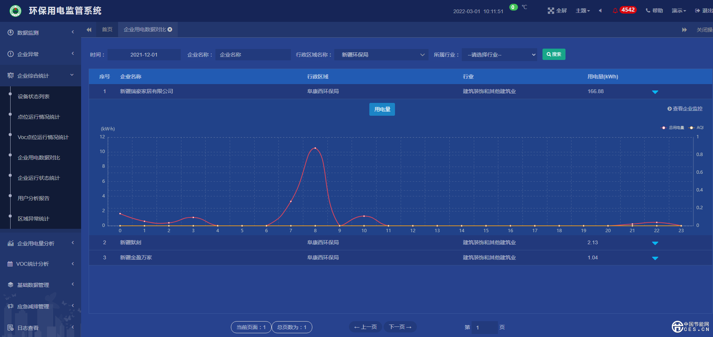713x337 pixels.
Task: Open 查看企业监控 link
Action: 688,109
